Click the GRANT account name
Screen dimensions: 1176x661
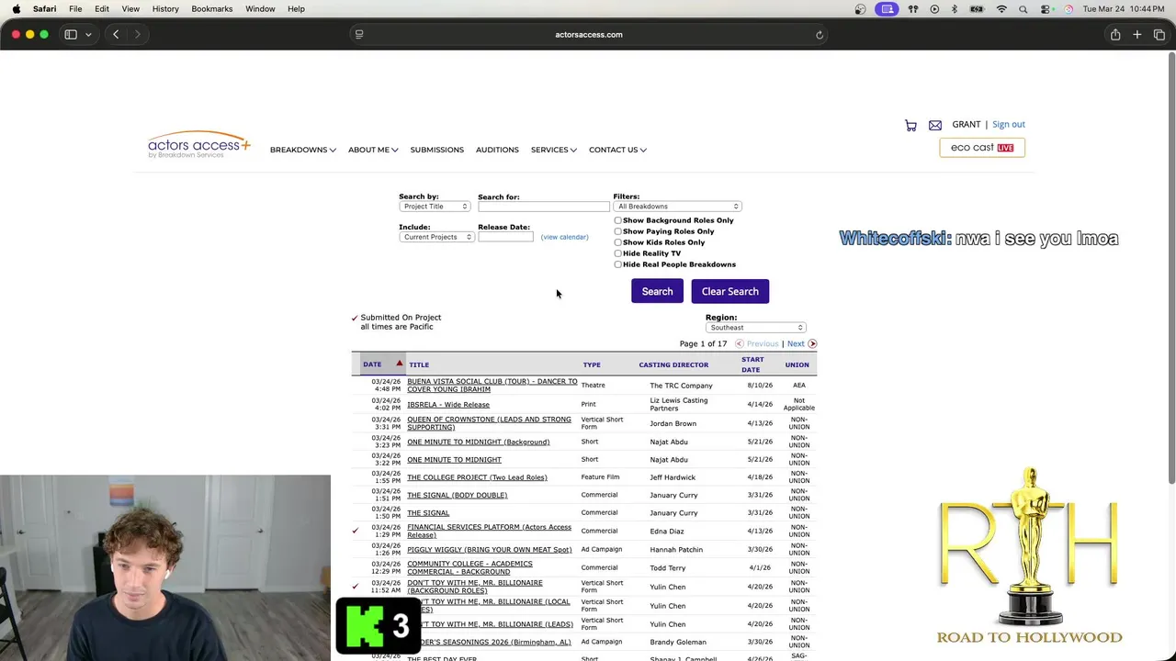[966, 125]
